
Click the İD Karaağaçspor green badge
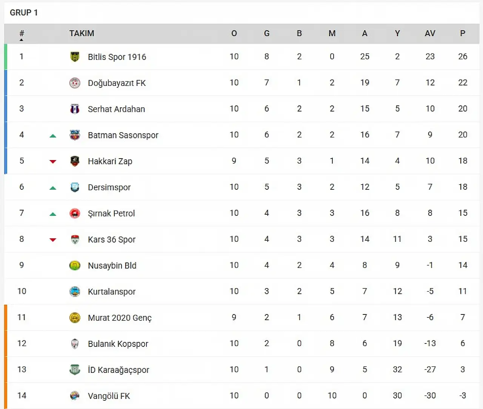75,370
